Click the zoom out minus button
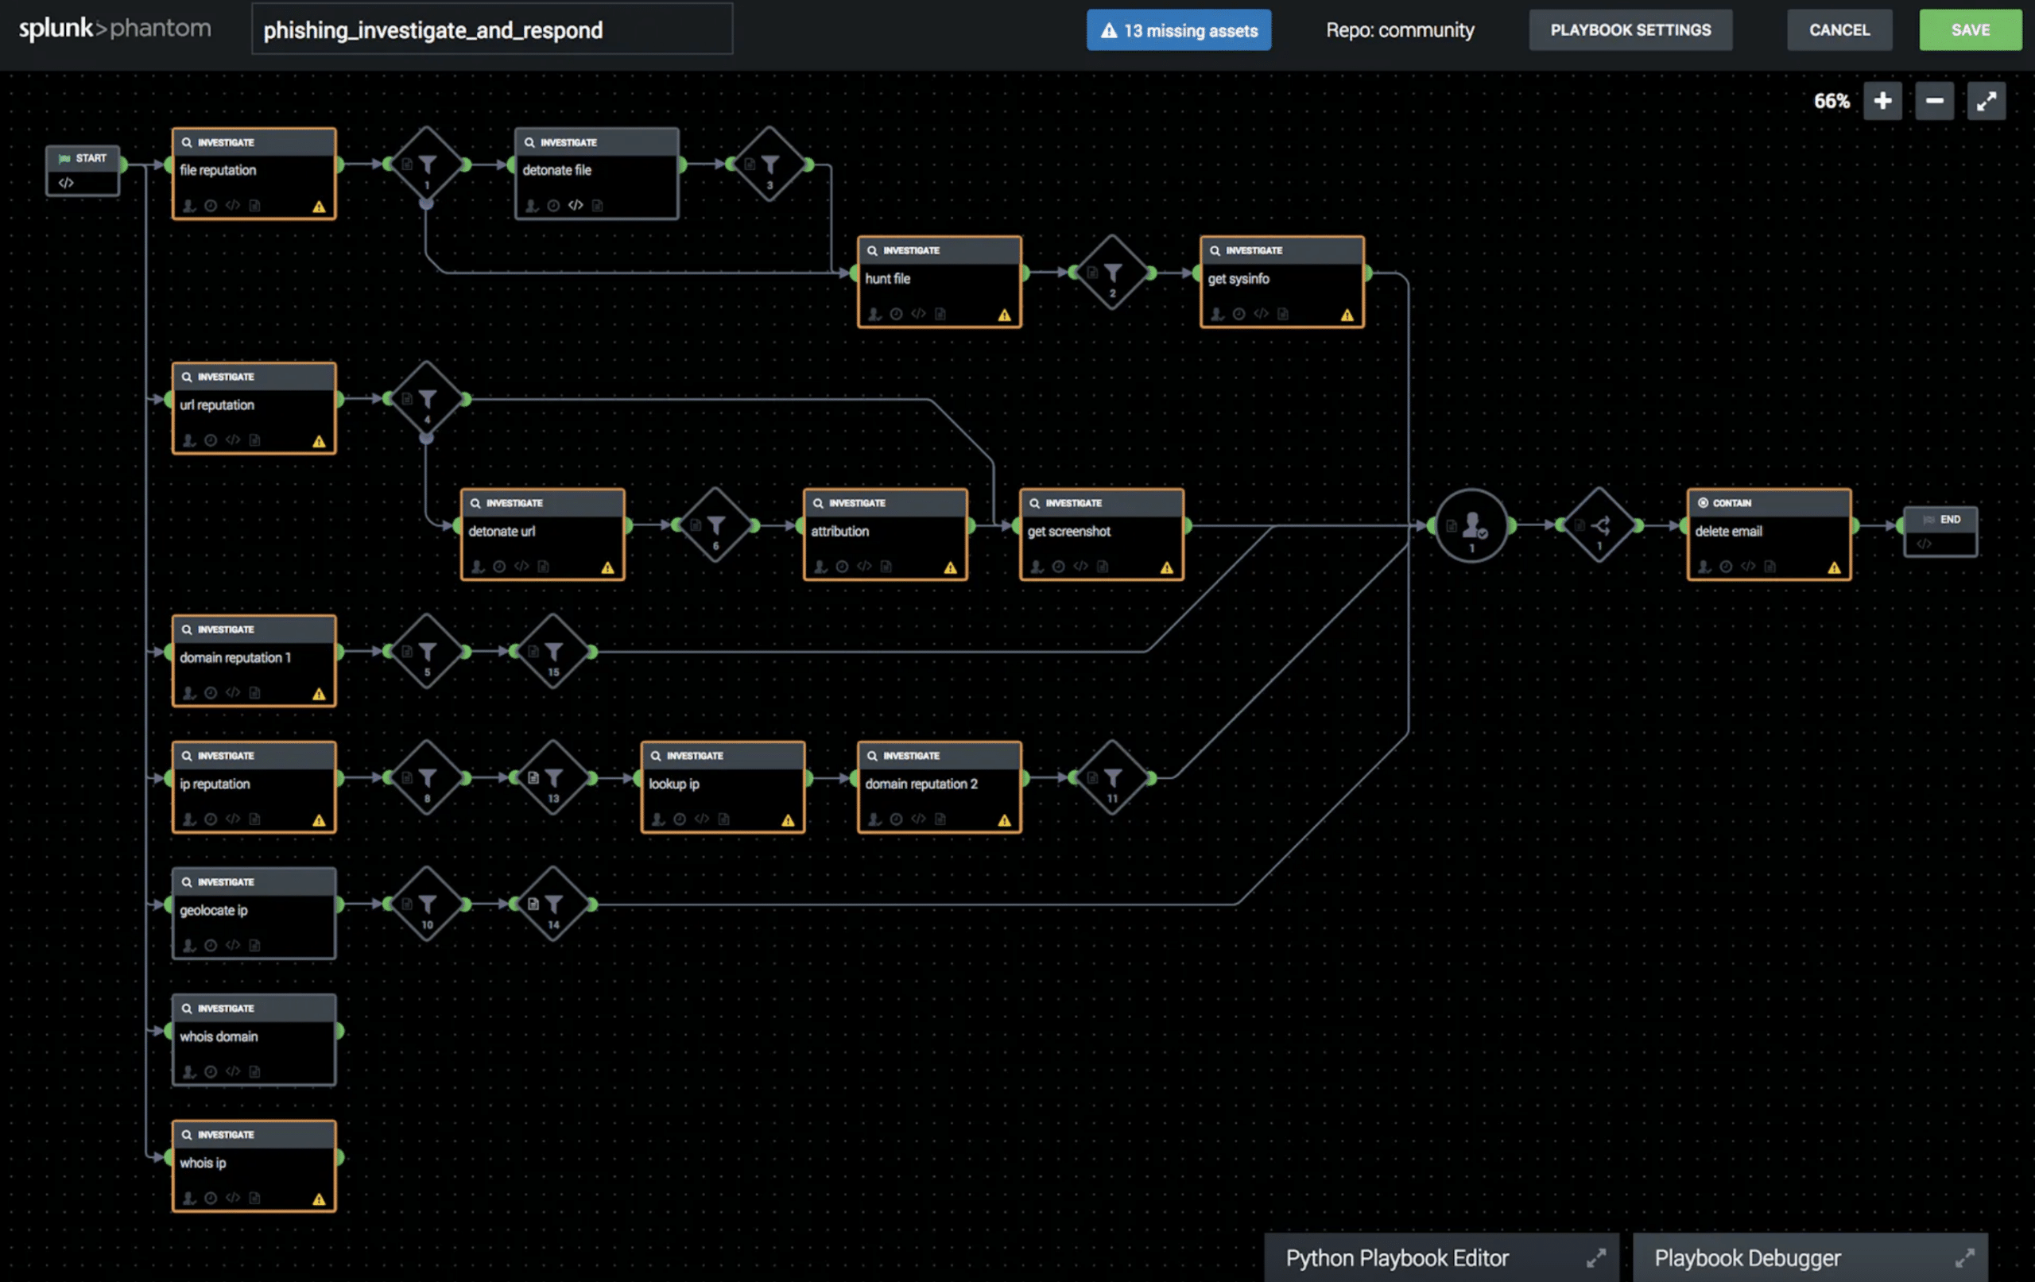2035x1282 pixels. point(1933,102)
